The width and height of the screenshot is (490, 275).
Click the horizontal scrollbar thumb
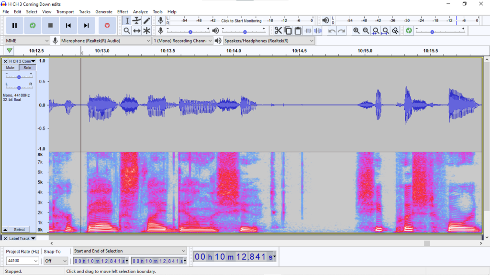[x=427, y=243]
